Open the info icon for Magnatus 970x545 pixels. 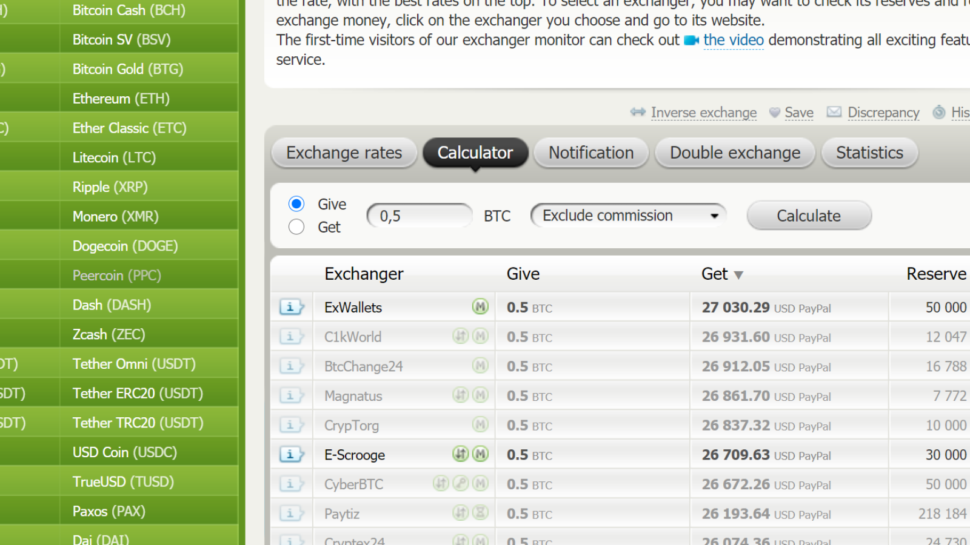click(x=292, y=395)
